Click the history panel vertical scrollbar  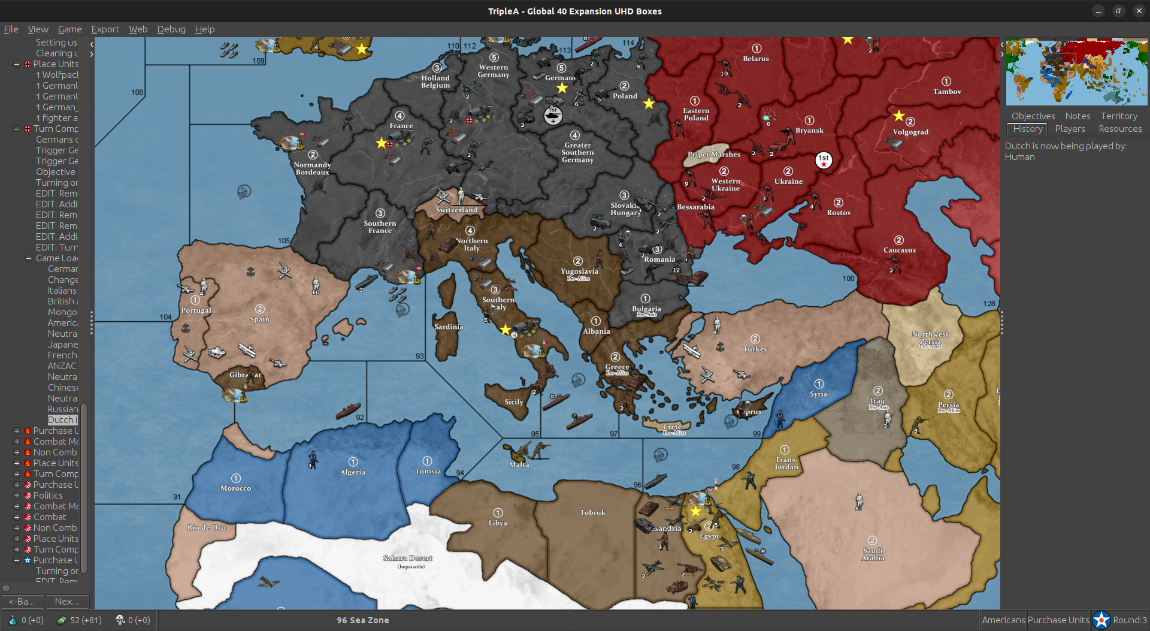tap(84, 488)
